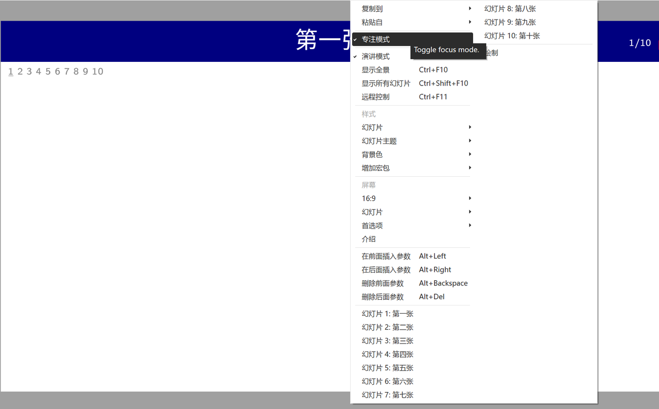Click slide number 10 link
Screen dimensions: 659x409
click(x=98, y=72)
